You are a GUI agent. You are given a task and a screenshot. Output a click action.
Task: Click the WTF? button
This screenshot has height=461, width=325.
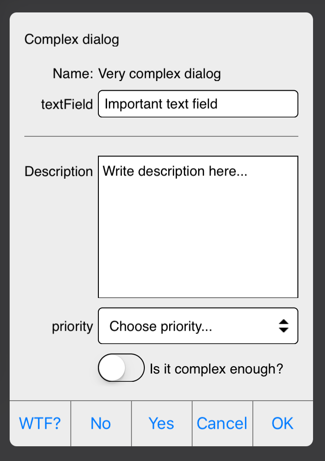click(x=40, y=423)
